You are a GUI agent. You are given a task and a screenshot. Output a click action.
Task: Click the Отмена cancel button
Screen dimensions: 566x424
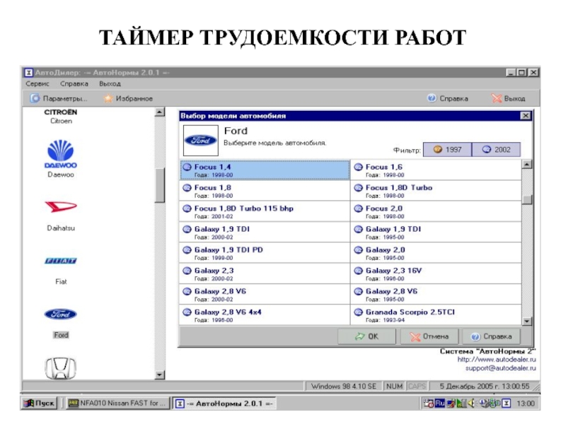429,336
